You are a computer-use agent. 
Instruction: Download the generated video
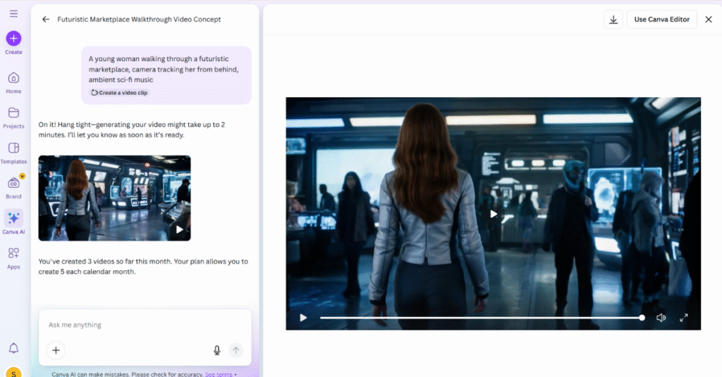click(613, 19)
